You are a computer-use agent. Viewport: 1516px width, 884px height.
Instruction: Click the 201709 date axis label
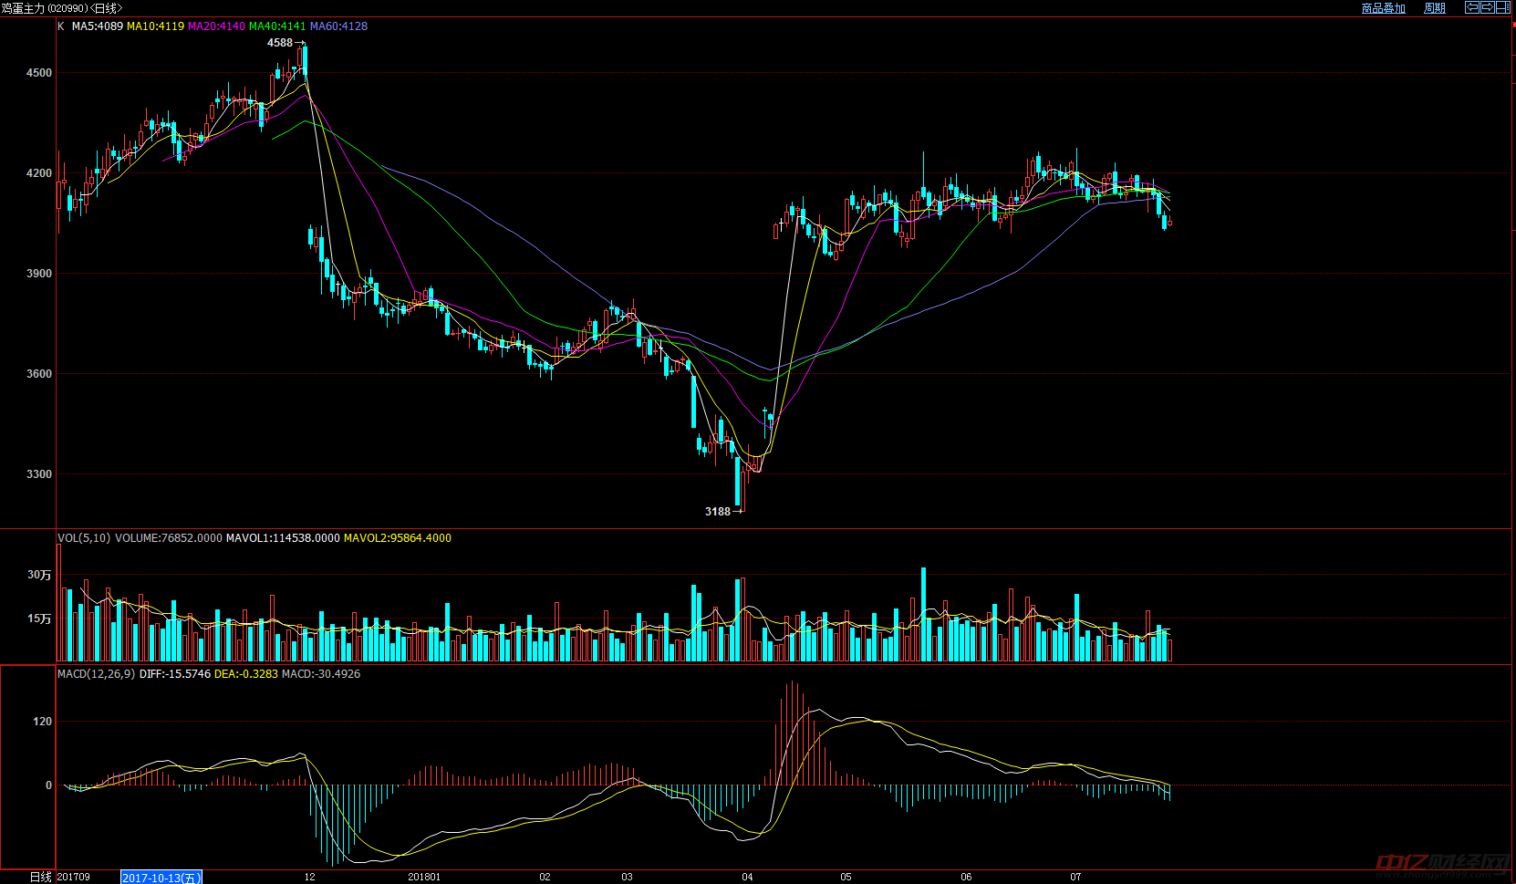click(74, 878)
